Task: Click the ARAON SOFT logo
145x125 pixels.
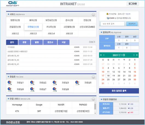Action: click(13, 4)
